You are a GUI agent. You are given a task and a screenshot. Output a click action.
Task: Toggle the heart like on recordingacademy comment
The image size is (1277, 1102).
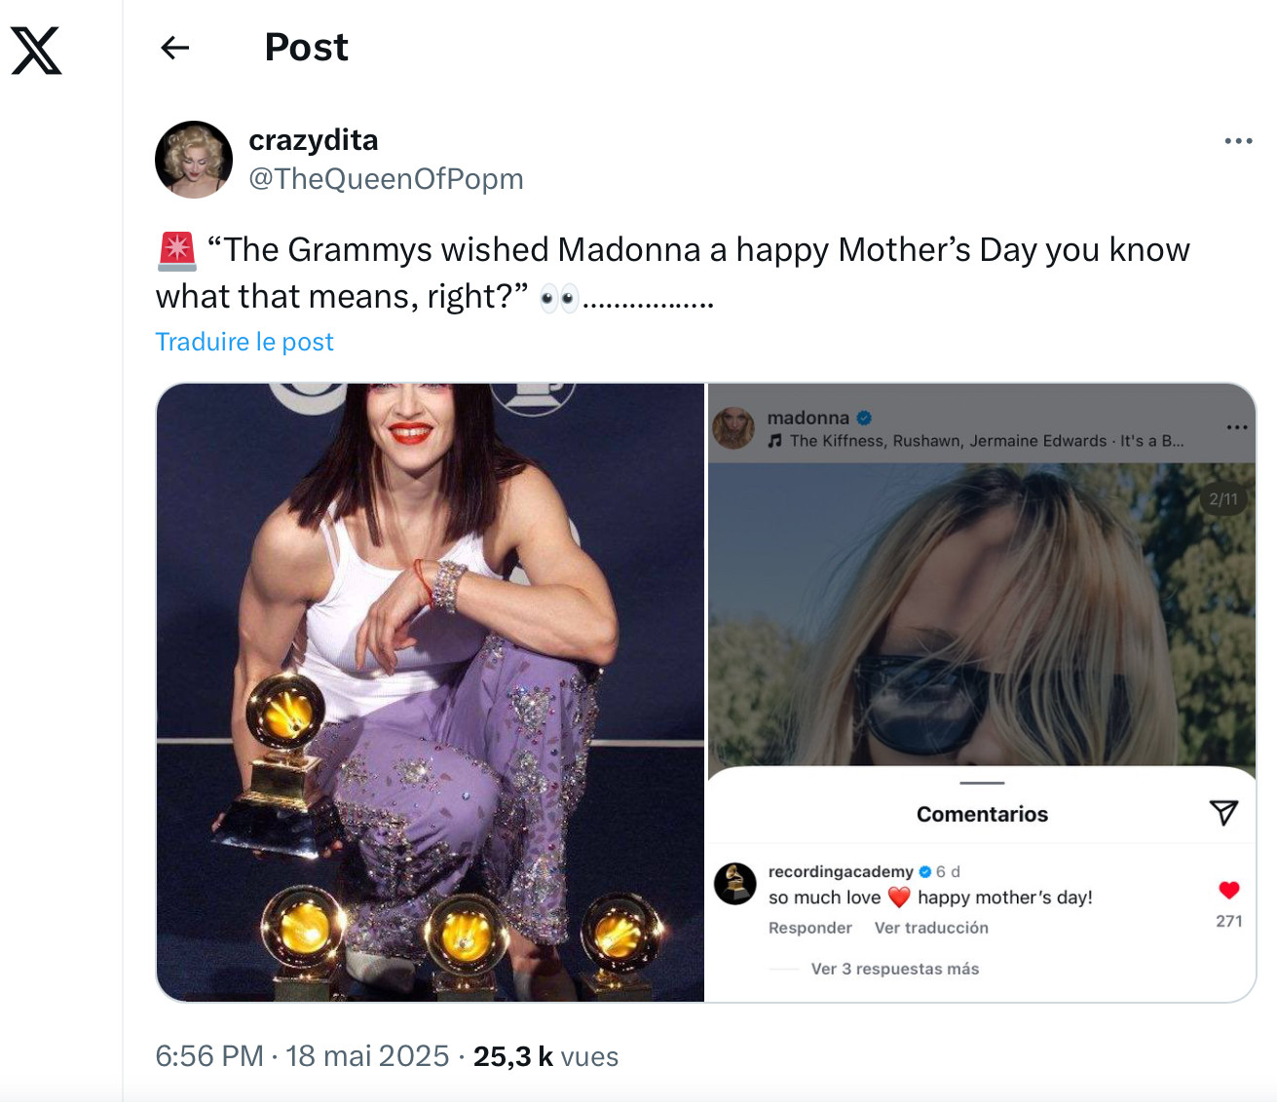(1228, 890)
